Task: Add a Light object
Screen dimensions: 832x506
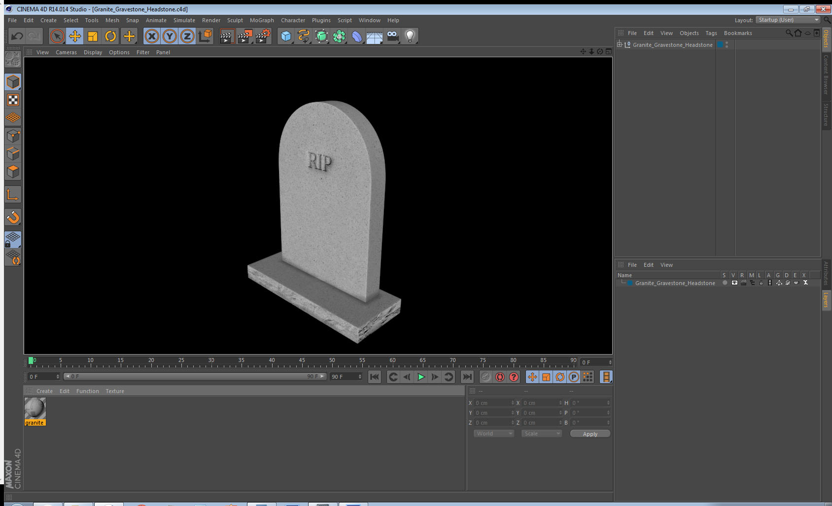Action: [410, 36]
